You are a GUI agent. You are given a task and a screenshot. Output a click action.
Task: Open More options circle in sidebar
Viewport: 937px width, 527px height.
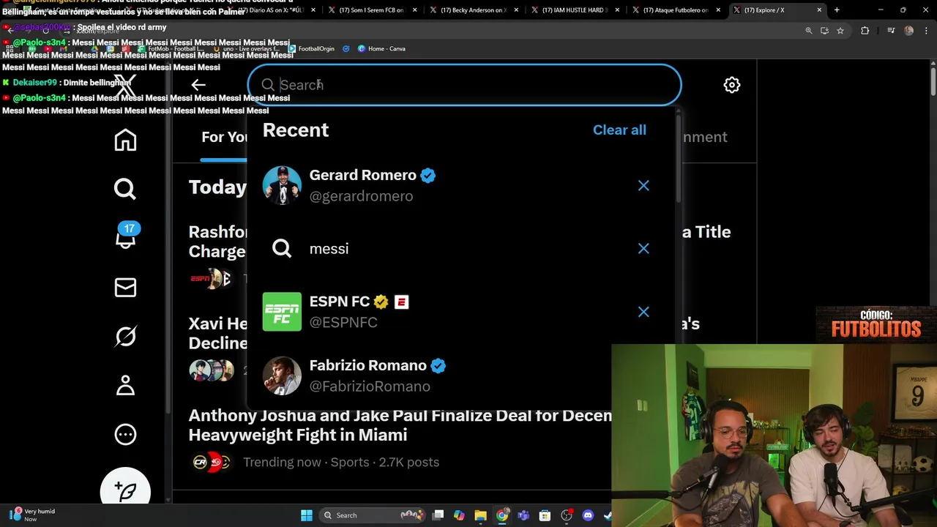[125, 434]
